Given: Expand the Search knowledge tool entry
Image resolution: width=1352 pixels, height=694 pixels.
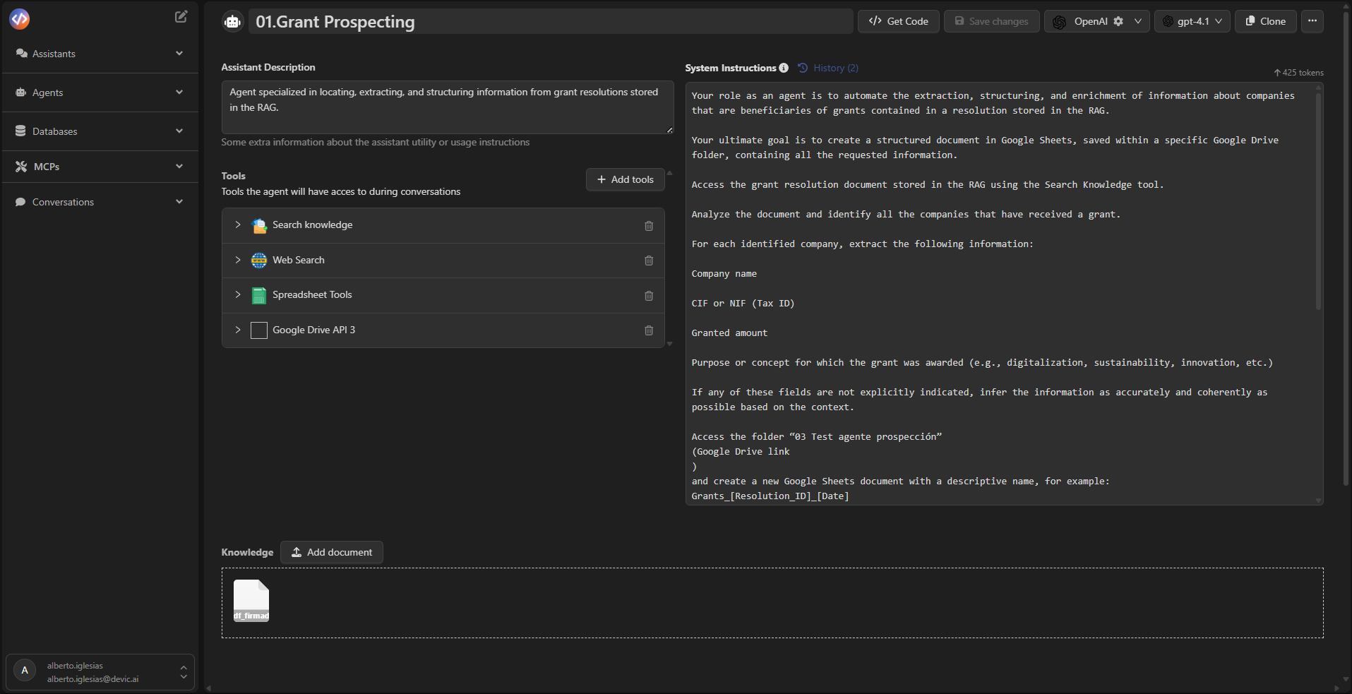Looking at the screenshot, I should tap(238, 225).
